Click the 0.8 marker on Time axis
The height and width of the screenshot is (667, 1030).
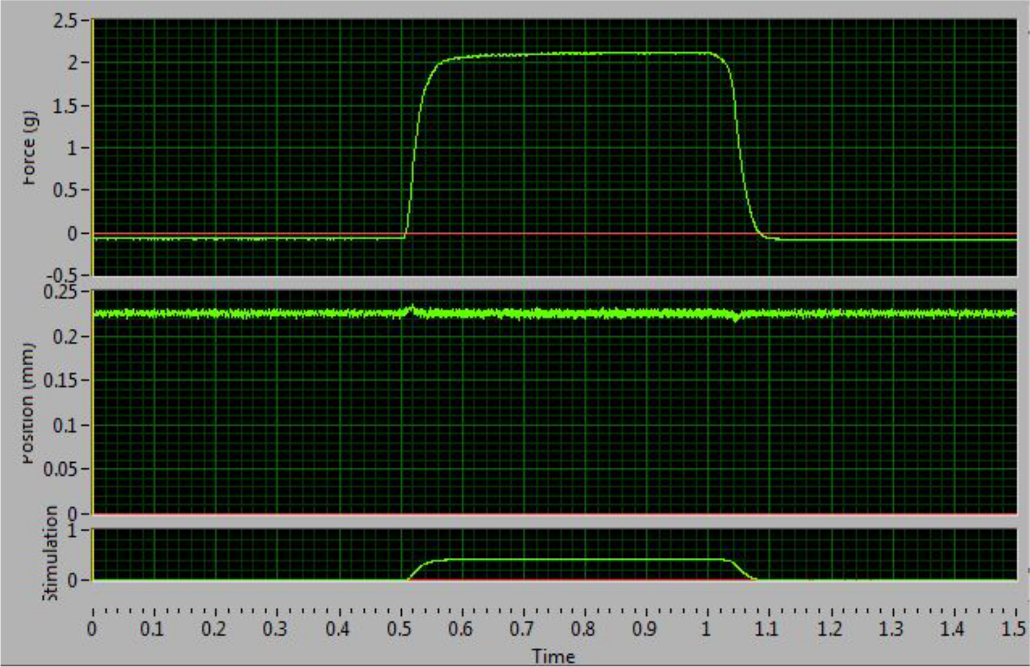tap(583, 629)
